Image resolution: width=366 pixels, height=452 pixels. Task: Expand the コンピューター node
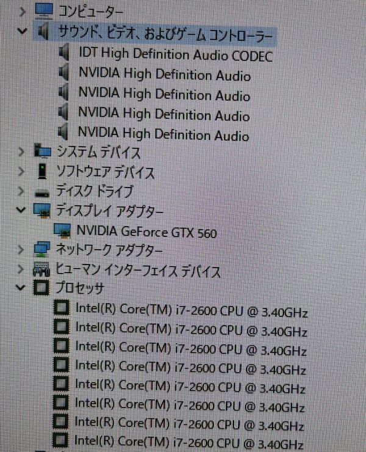click(23, 12)
